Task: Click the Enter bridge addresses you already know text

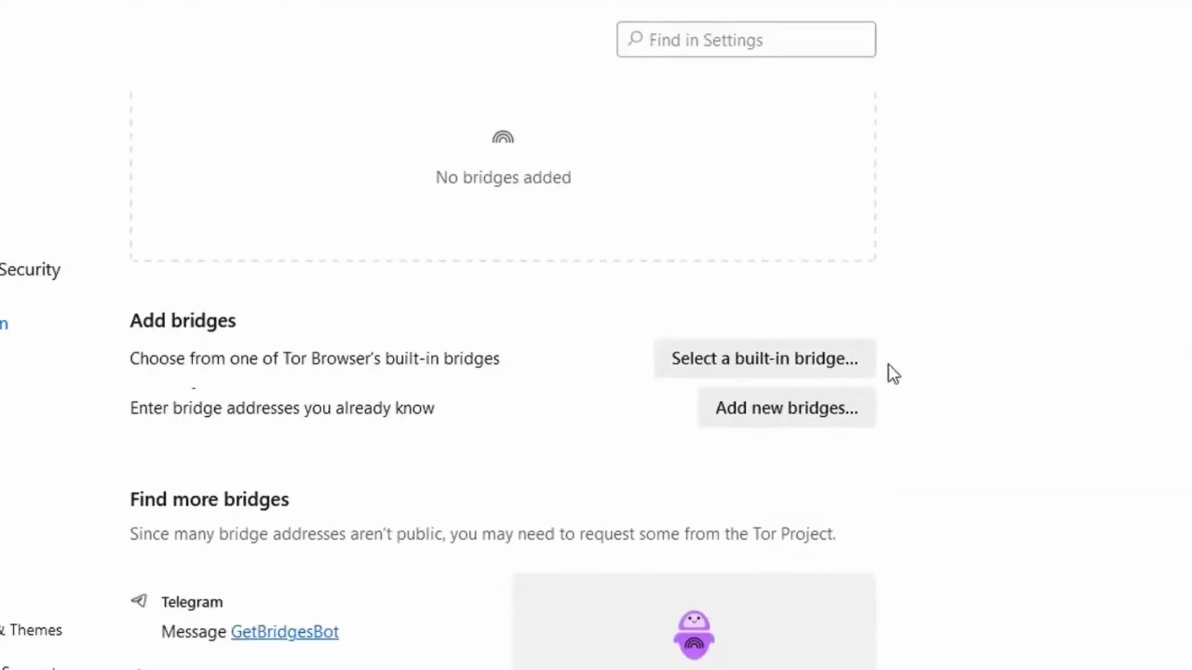Action: [282, 408]
